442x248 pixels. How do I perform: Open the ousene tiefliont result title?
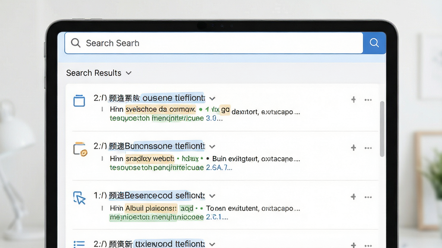[x=149, y=98]
